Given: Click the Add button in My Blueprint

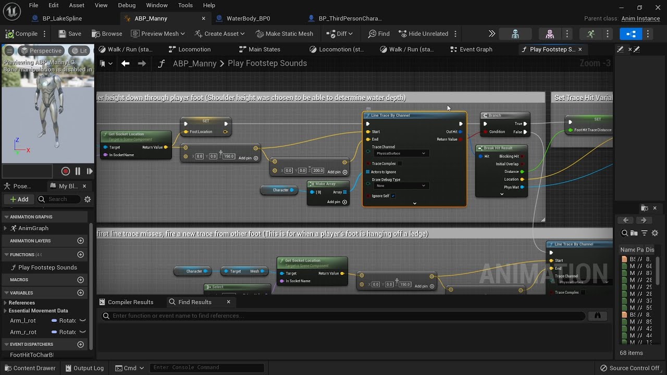Looking at the screenshot, I should click(x=19, y=199).
